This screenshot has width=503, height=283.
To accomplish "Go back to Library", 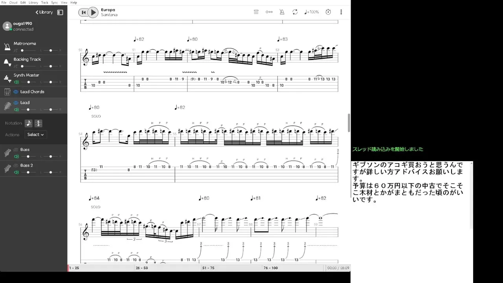I will 44,12.
